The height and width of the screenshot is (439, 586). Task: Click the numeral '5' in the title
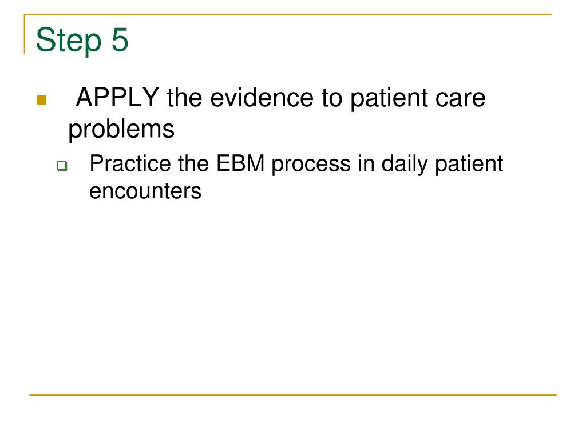(x=120, y=40)
